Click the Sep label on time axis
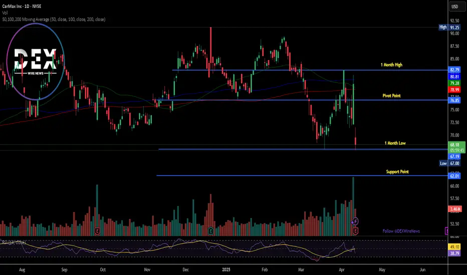This screenshot has height=275, width=467. click(64, 269)
